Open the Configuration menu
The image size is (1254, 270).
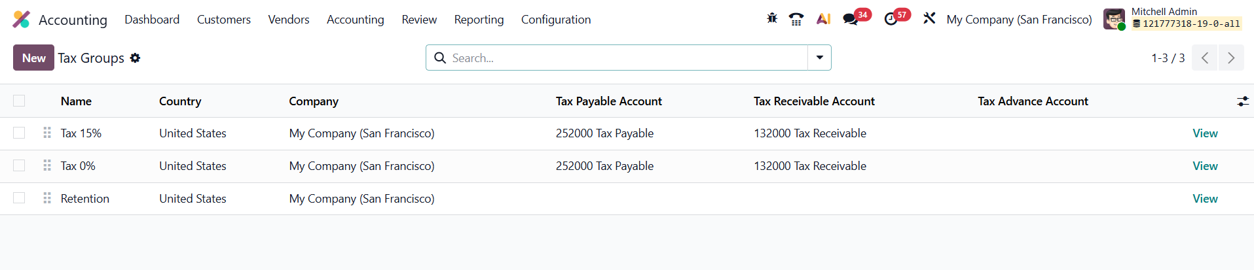(556, 20)
